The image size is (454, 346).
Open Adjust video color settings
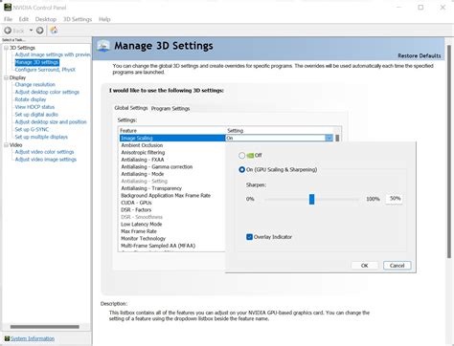coord(44,152)
